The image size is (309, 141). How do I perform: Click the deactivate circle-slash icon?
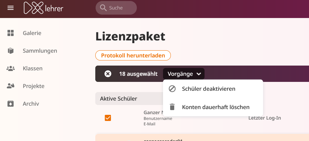click(x=172, y=89)
